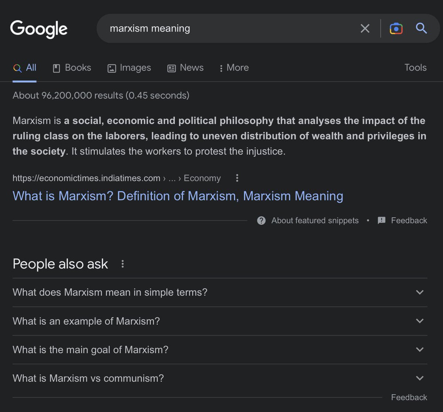Clear the search box with the X icon
This screenshot has width=443, height=412.
tap(365, 28)
